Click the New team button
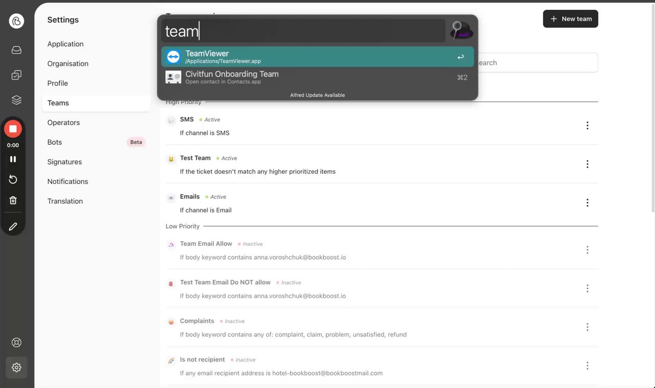This screenshot has height=388, width=655. point(571,19)
